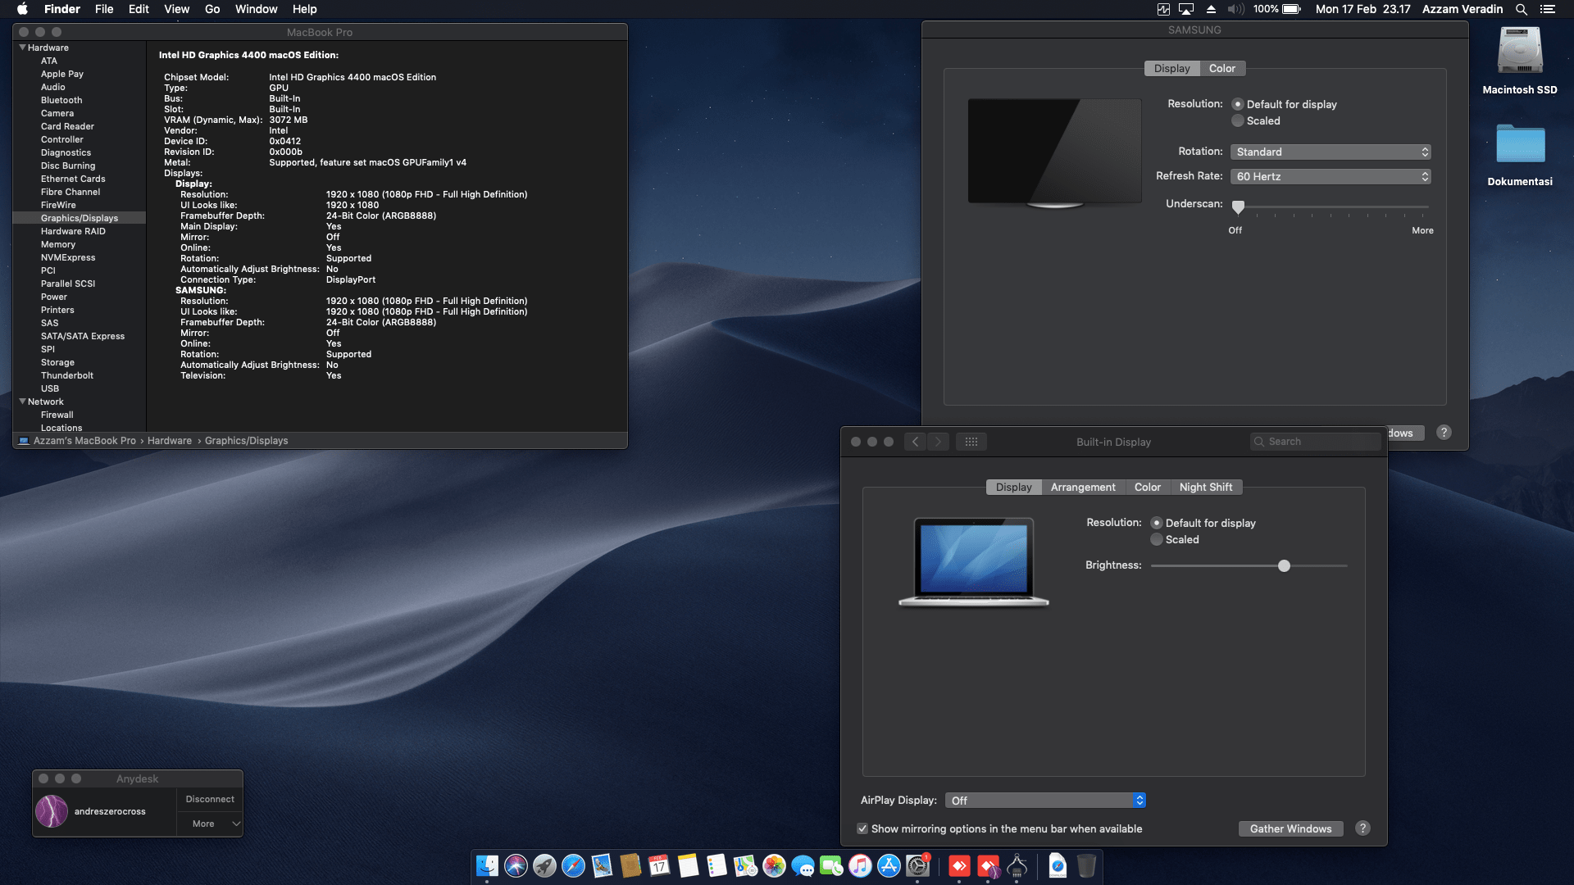This screenshot has height=885, width=1574.
Task: Select Thunderbolt in hardware list
Action: pos(67,375)
